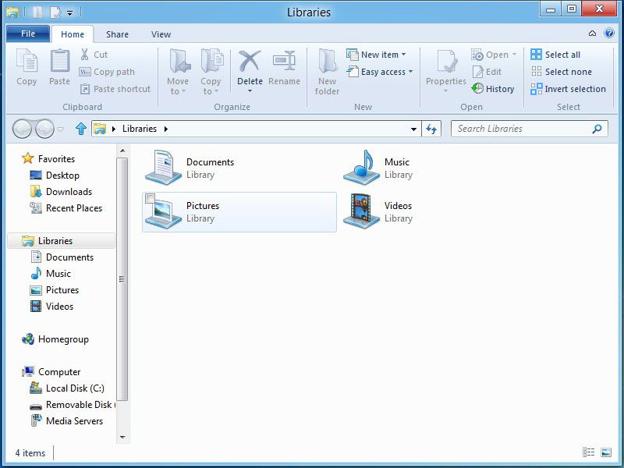Open the address bar history dropdown arrow
The width and height of the screenshot is (624, 468).
[x=413, y=129]
